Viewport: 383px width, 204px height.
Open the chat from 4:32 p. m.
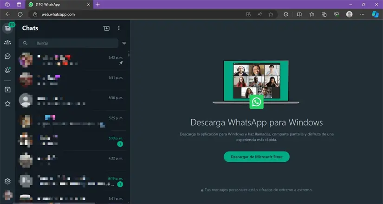coord(72,160)
